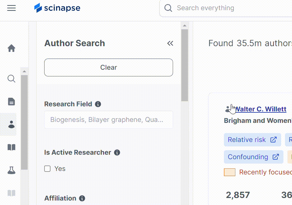Click the faded book icon at sidebar bottom
The width and height of the screenshot is (292, 205).
11,193
